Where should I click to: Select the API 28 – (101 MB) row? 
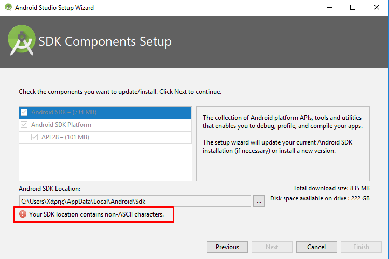[x=105, y=137]
